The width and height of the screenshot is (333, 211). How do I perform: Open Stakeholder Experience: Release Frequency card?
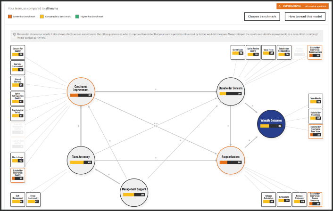315,199
